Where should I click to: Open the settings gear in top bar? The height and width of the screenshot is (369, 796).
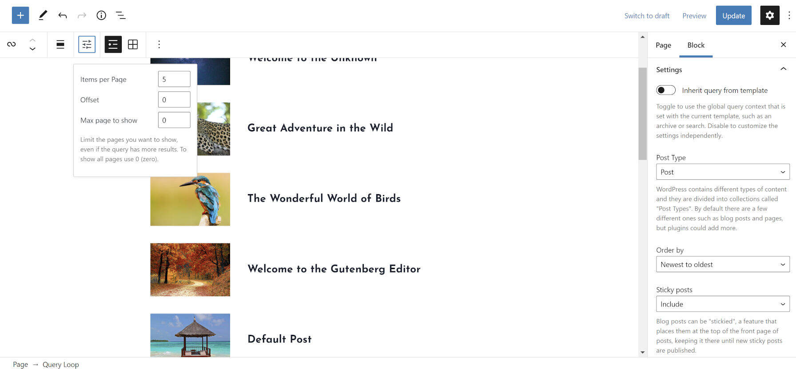click(x=770, y=16)
